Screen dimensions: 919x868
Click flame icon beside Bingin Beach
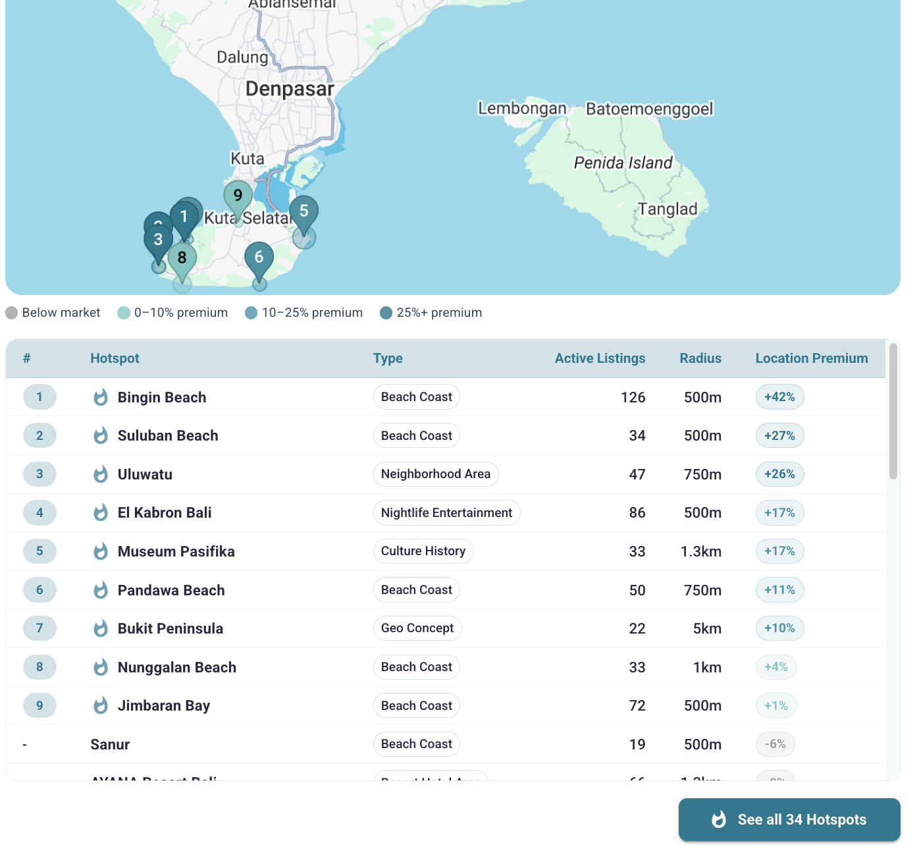tap(101, 397)
